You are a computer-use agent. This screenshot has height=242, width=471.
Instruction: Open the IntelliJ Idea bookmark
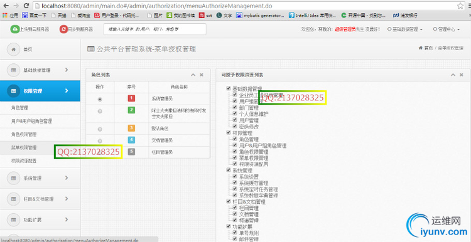coord(312,15)
